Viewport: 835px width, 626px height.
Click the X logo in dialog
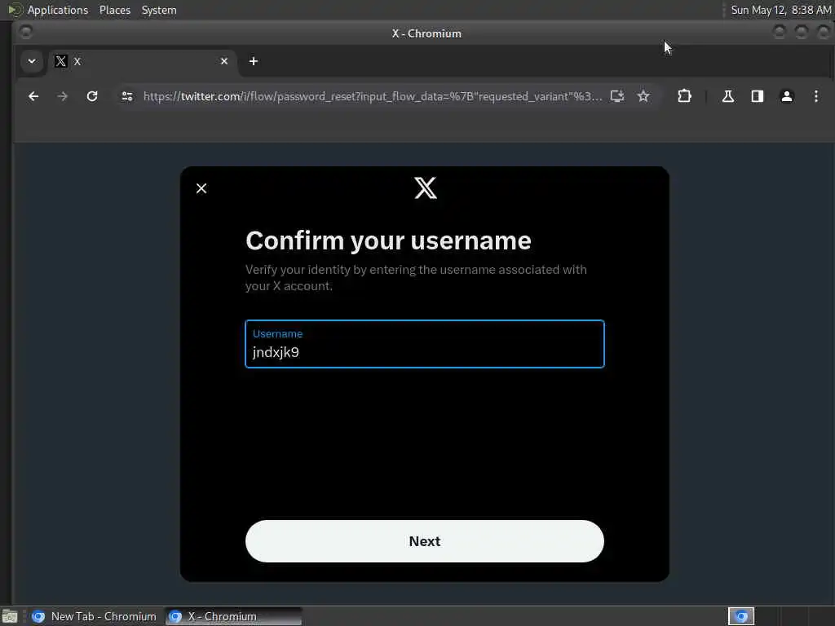426,188
